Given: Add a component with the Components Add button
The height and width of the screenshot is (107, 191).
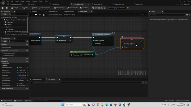Looking at the screenshot, I should click(x=4, y=14).
